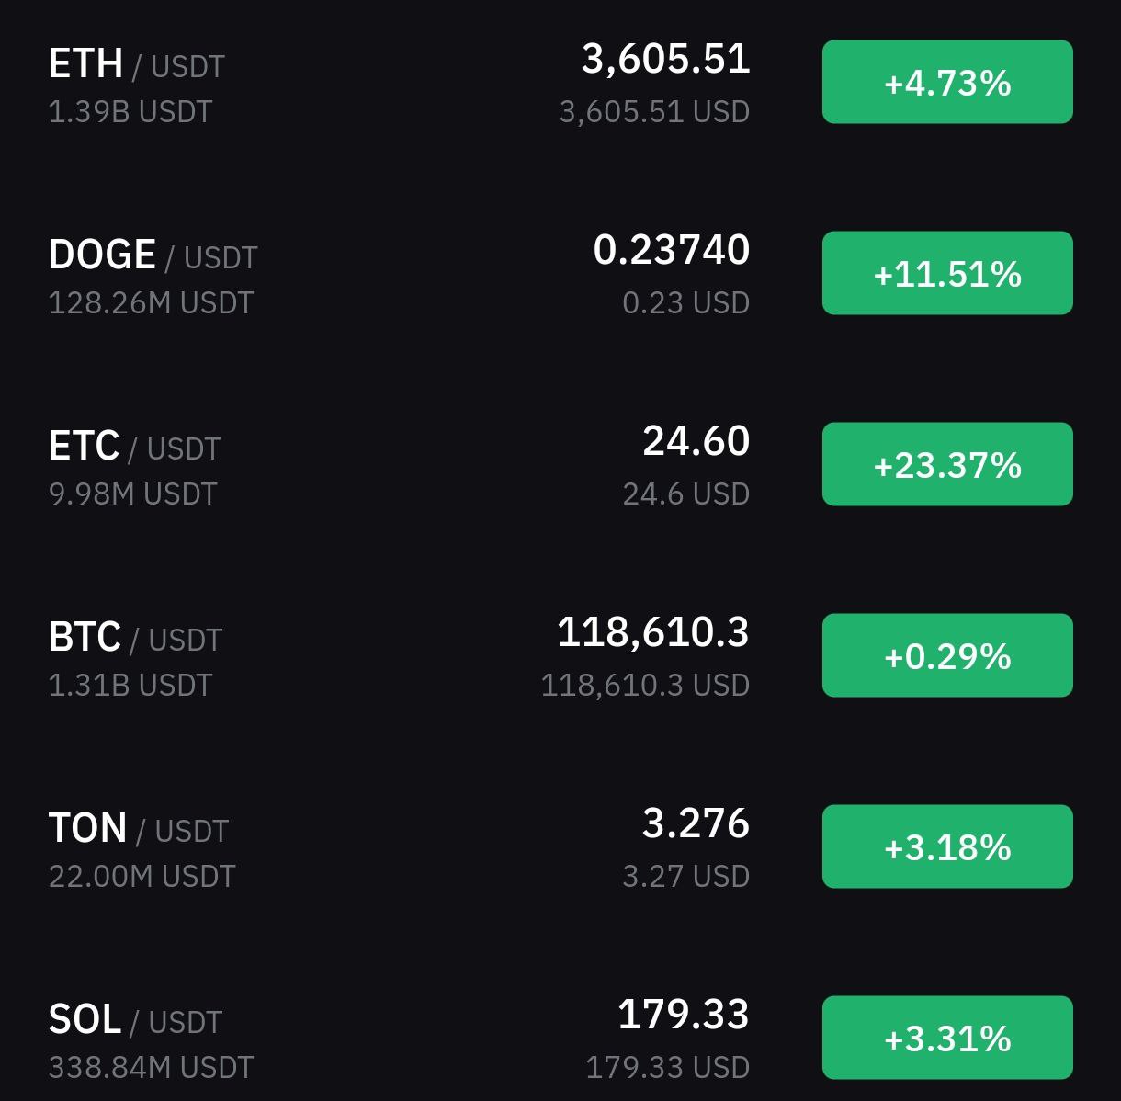This screenshot has width=1121, height=1101.
Task: Tap the SOL price 179.33
Action: (684, 1016)
